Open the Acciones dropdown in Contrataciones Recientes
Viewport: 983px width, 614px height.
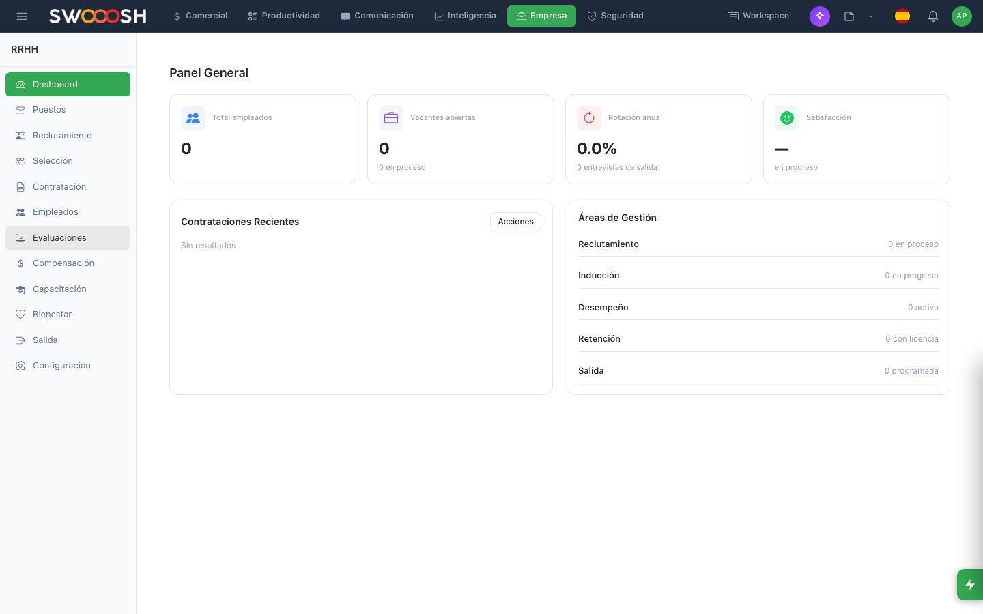pos(515,222)
